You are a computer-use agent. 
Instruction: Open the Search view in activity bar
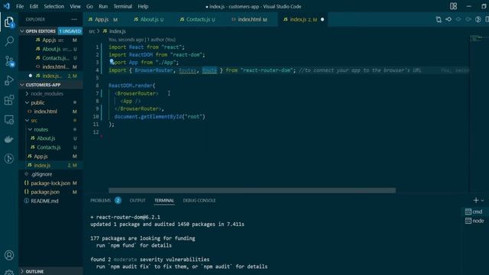coord(9,41)
